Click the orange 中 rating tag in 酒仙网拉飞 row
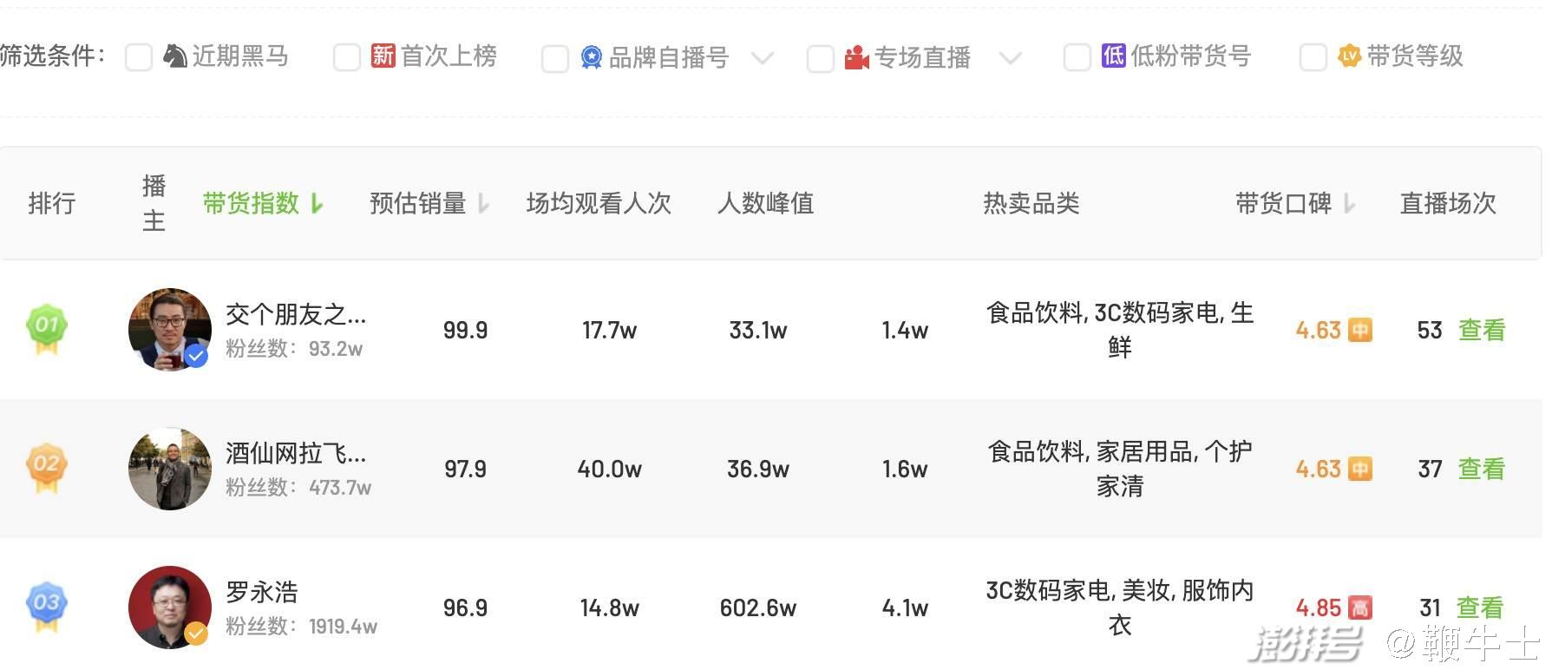 pyautogui.click(x=1360, y=469)
